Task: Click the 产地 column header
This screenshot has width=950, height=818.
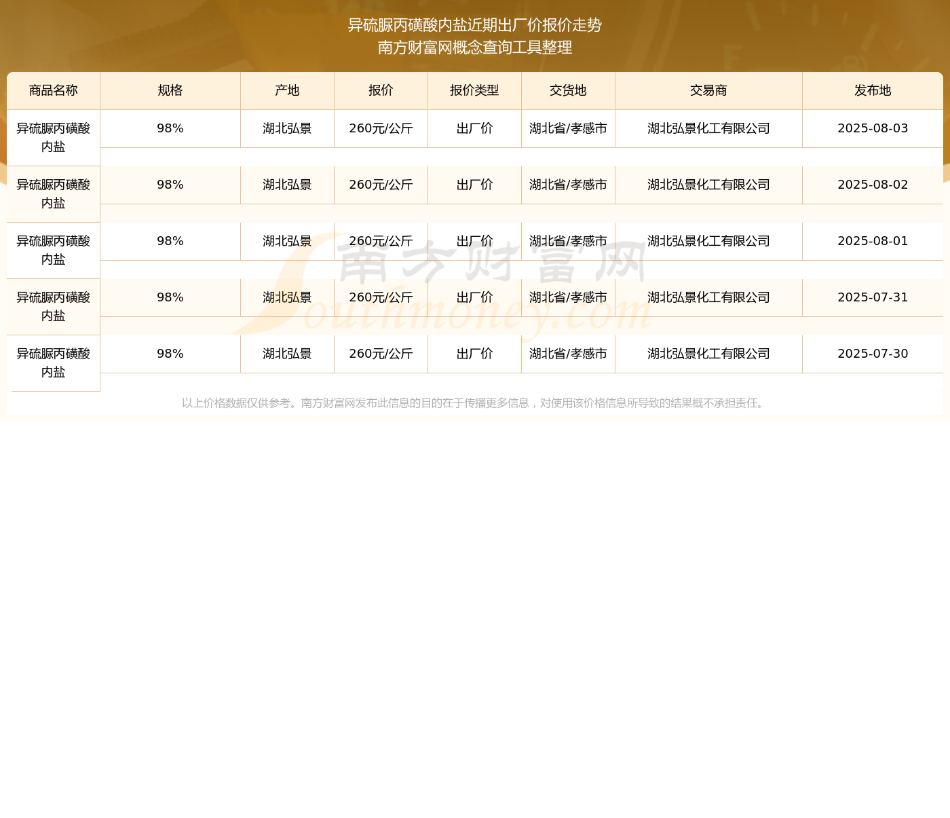Action: [x=288, y=91]
